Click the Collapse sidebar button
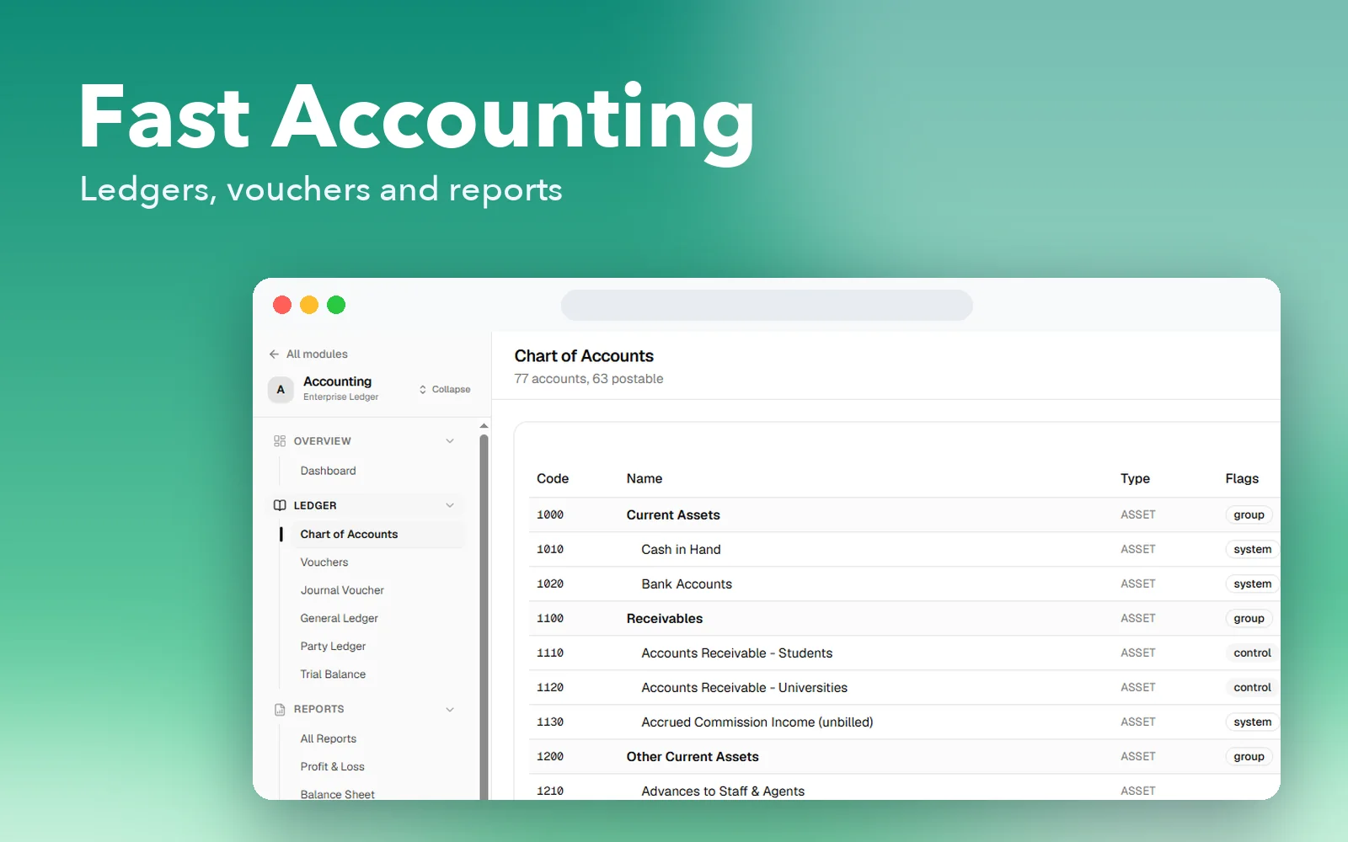The width and height of the screenshot is (1348, 842). coord(445,390)
